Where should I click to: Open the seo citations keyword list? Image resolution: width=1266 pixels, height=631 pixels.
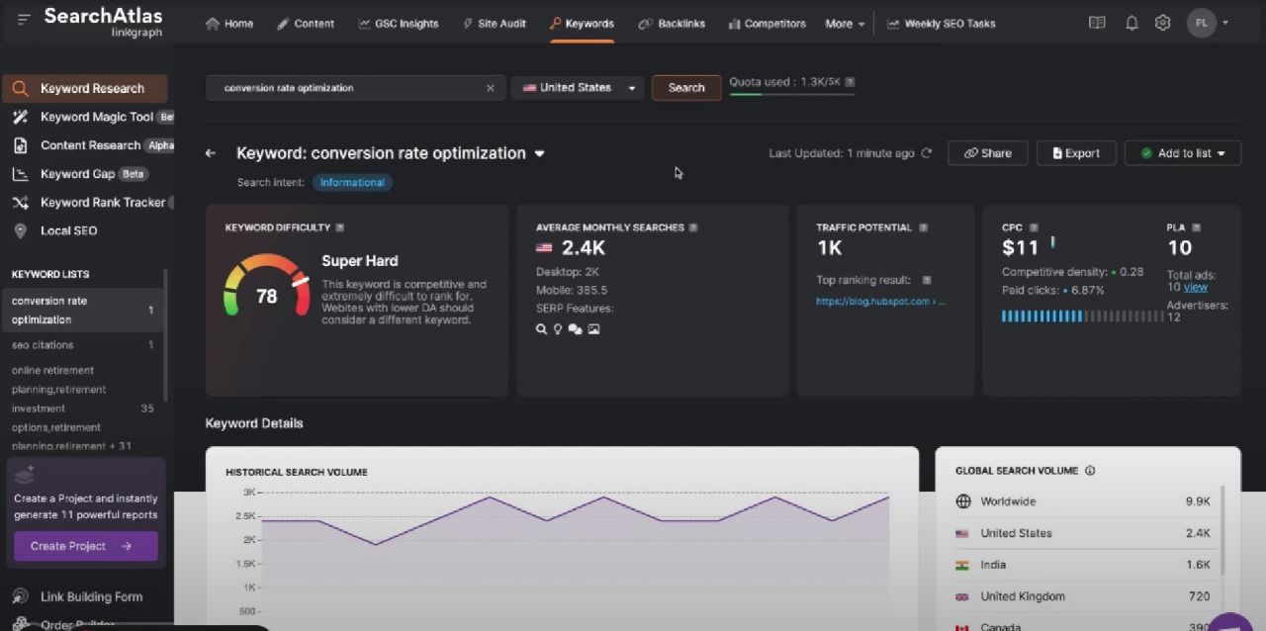[x=83, y=345]
